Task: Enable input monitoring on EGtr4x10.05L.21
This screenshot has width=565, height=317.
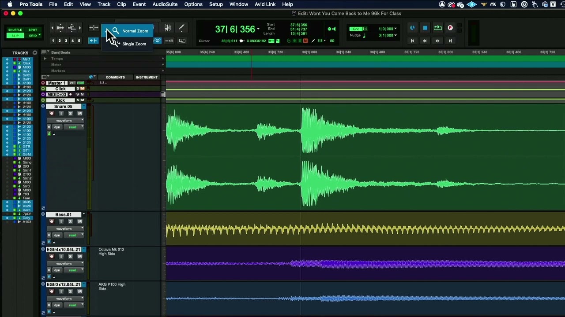Action: pos(61,257)
